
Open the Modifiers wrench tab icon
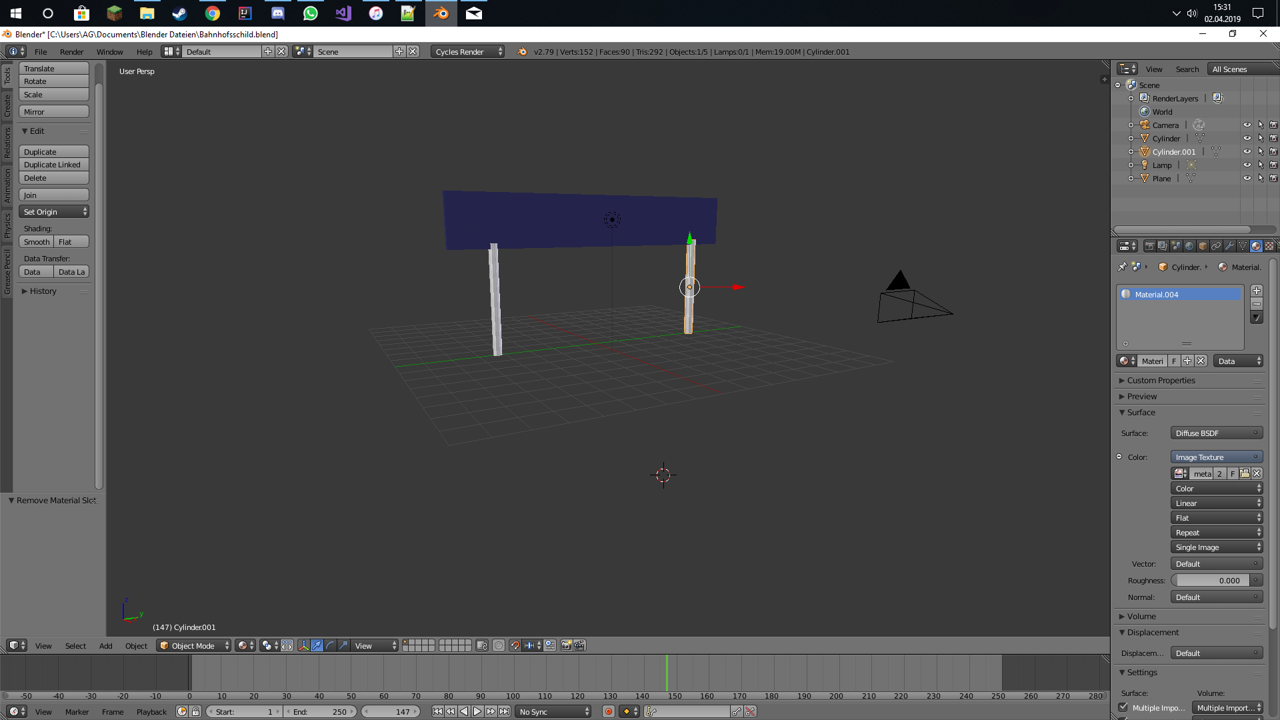(x=1229, y=246)
